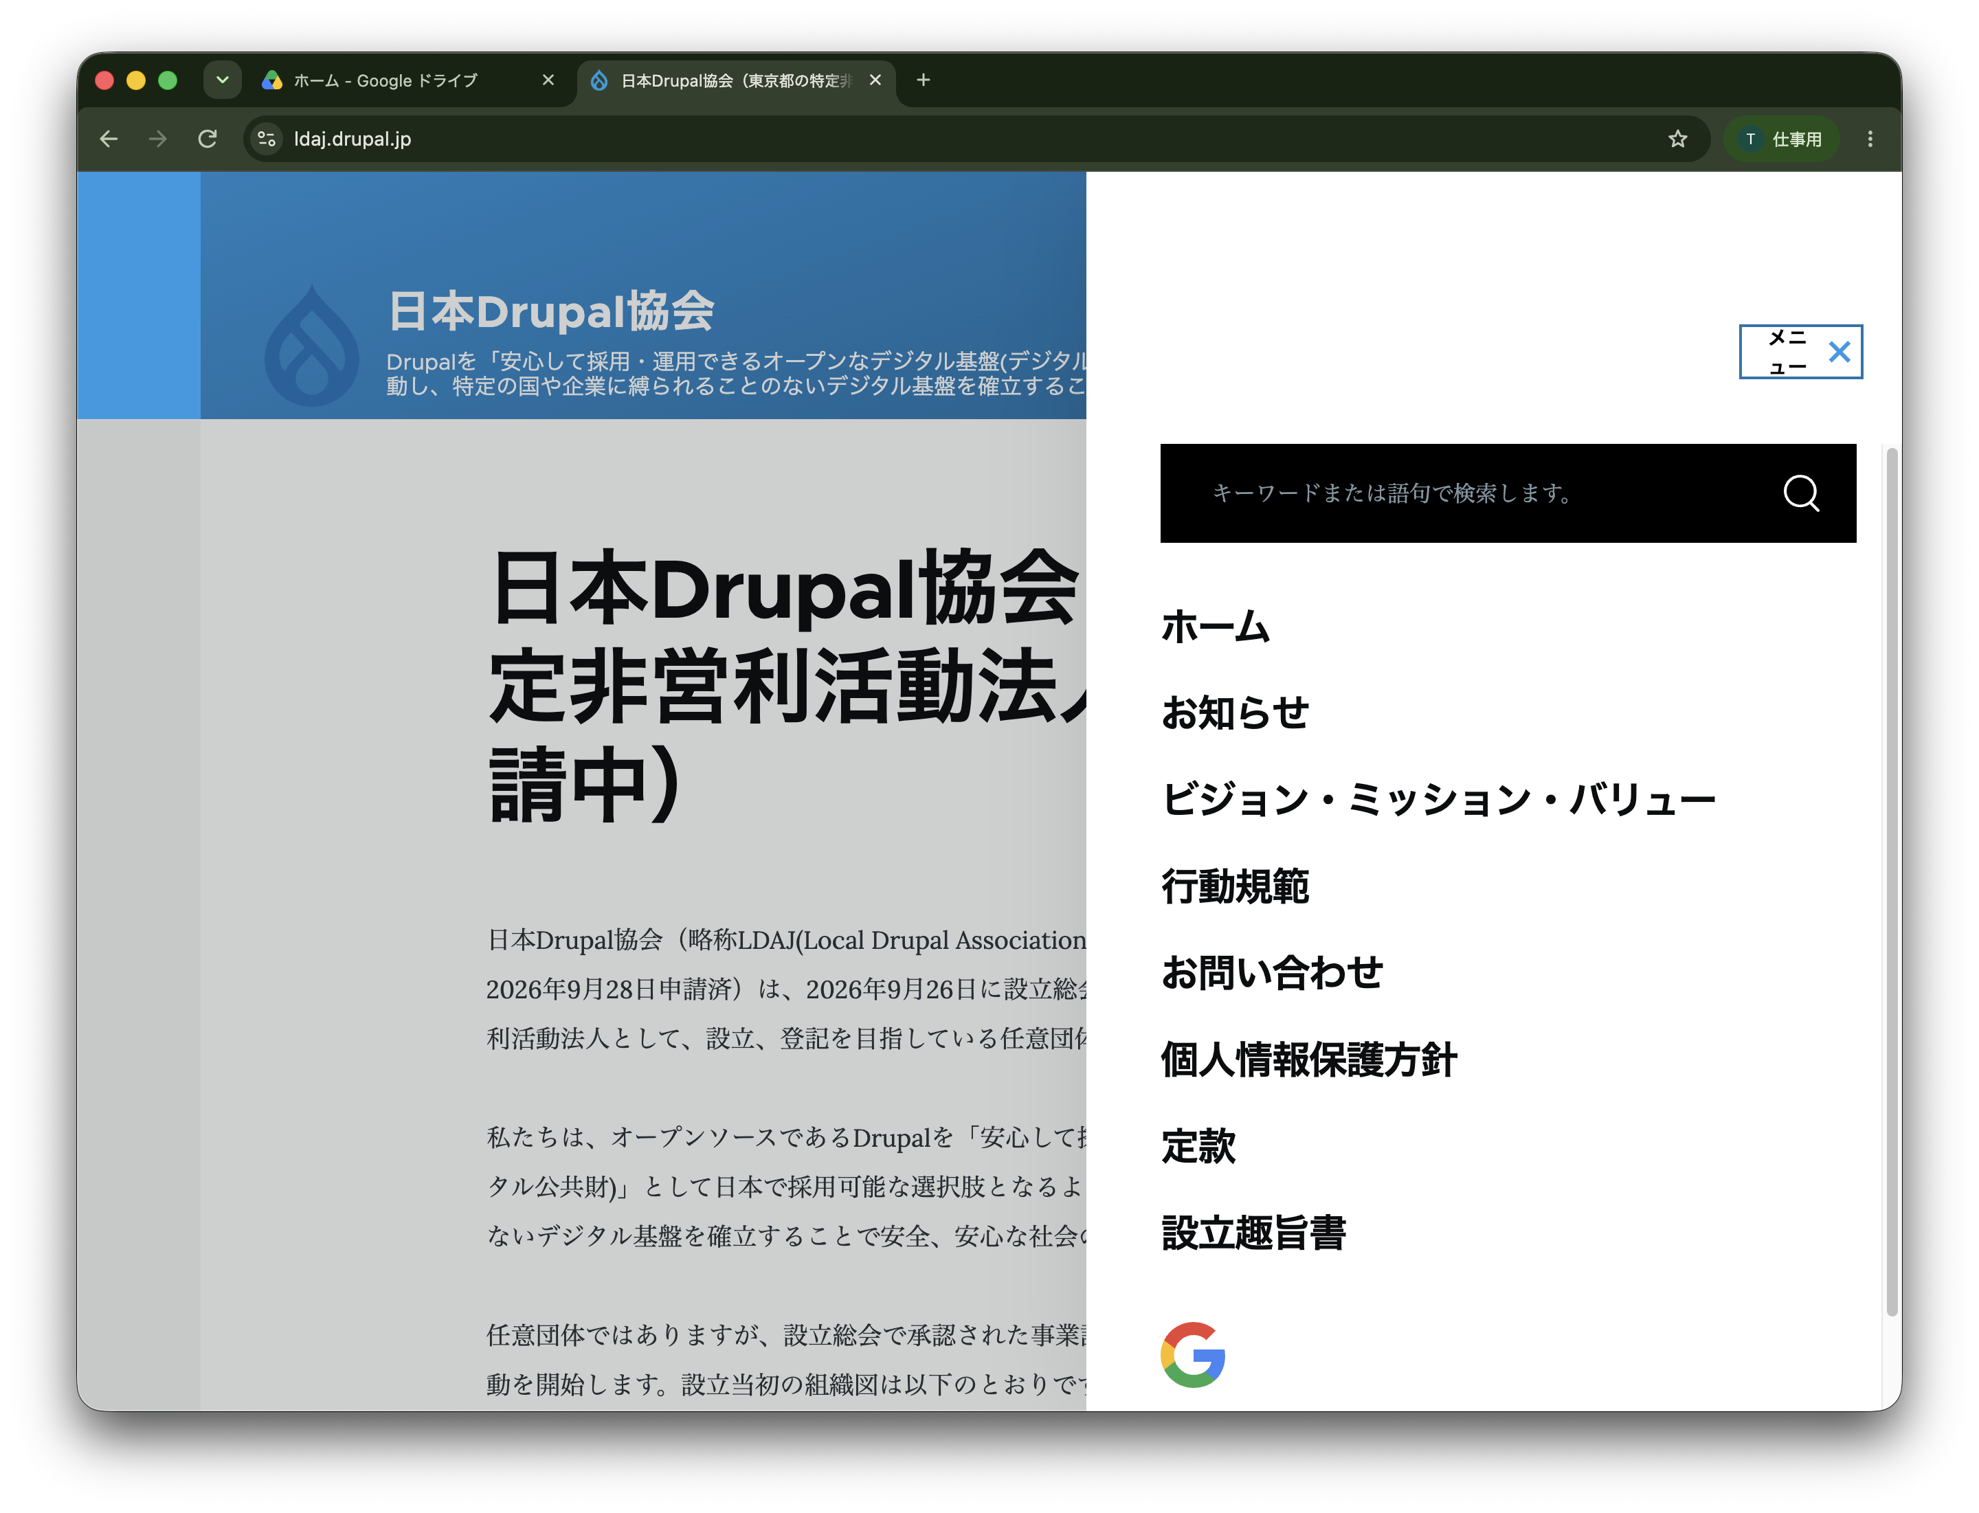Screen dimensions: 1979x1513
Task: Open the 設立趣旨書 menu link
Action: 1253,1233
